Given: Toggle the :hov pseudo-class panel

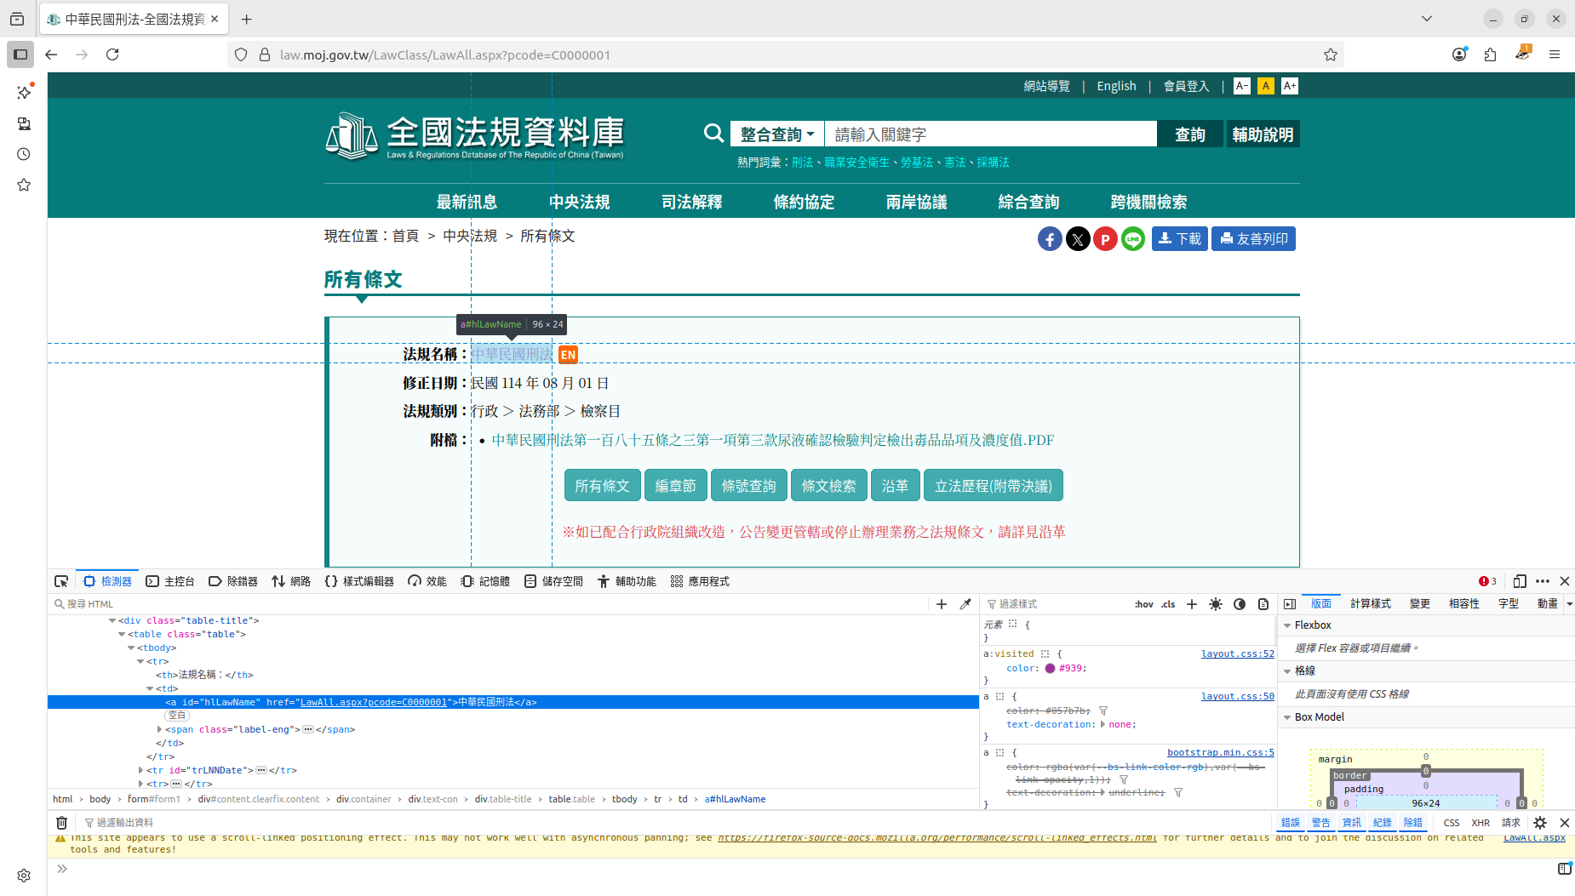Looking at the screenshot, I should (1143, 604).
